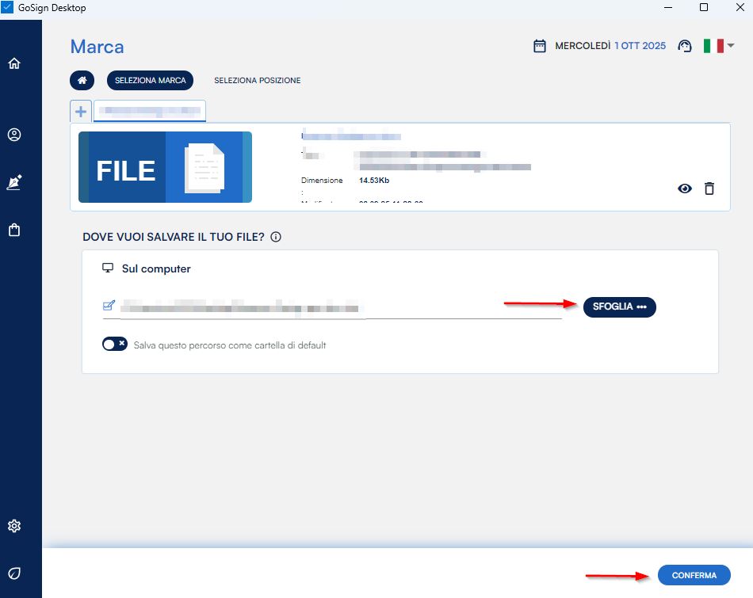Click the SFOGLIA browse button

click(619, 307)
